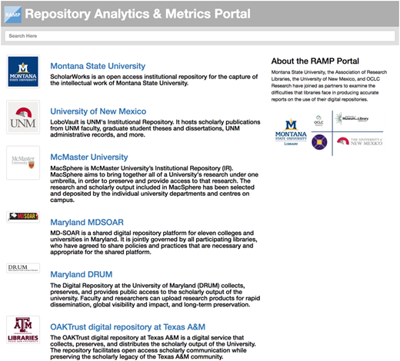
Task: Click the DRUM logo thumbnail
Action: [x=23, y=268]
